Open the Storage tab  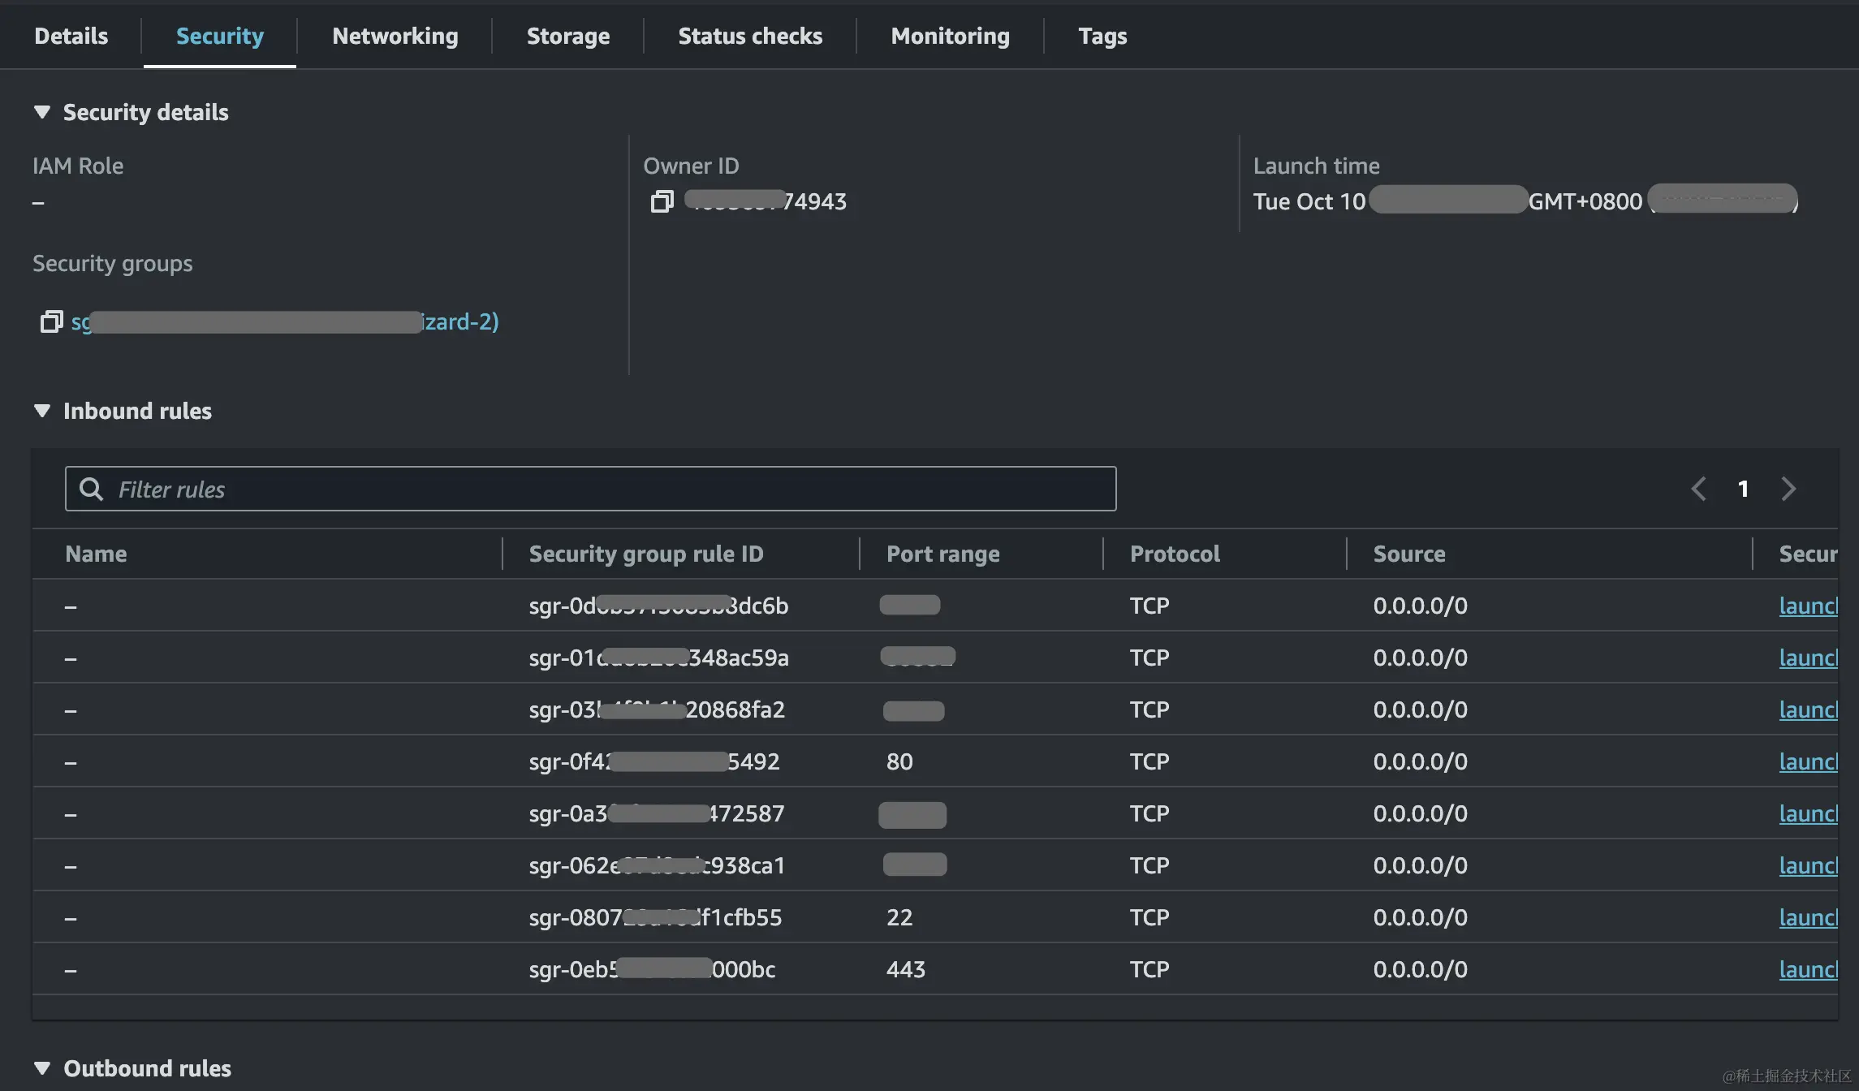(567, 36)
